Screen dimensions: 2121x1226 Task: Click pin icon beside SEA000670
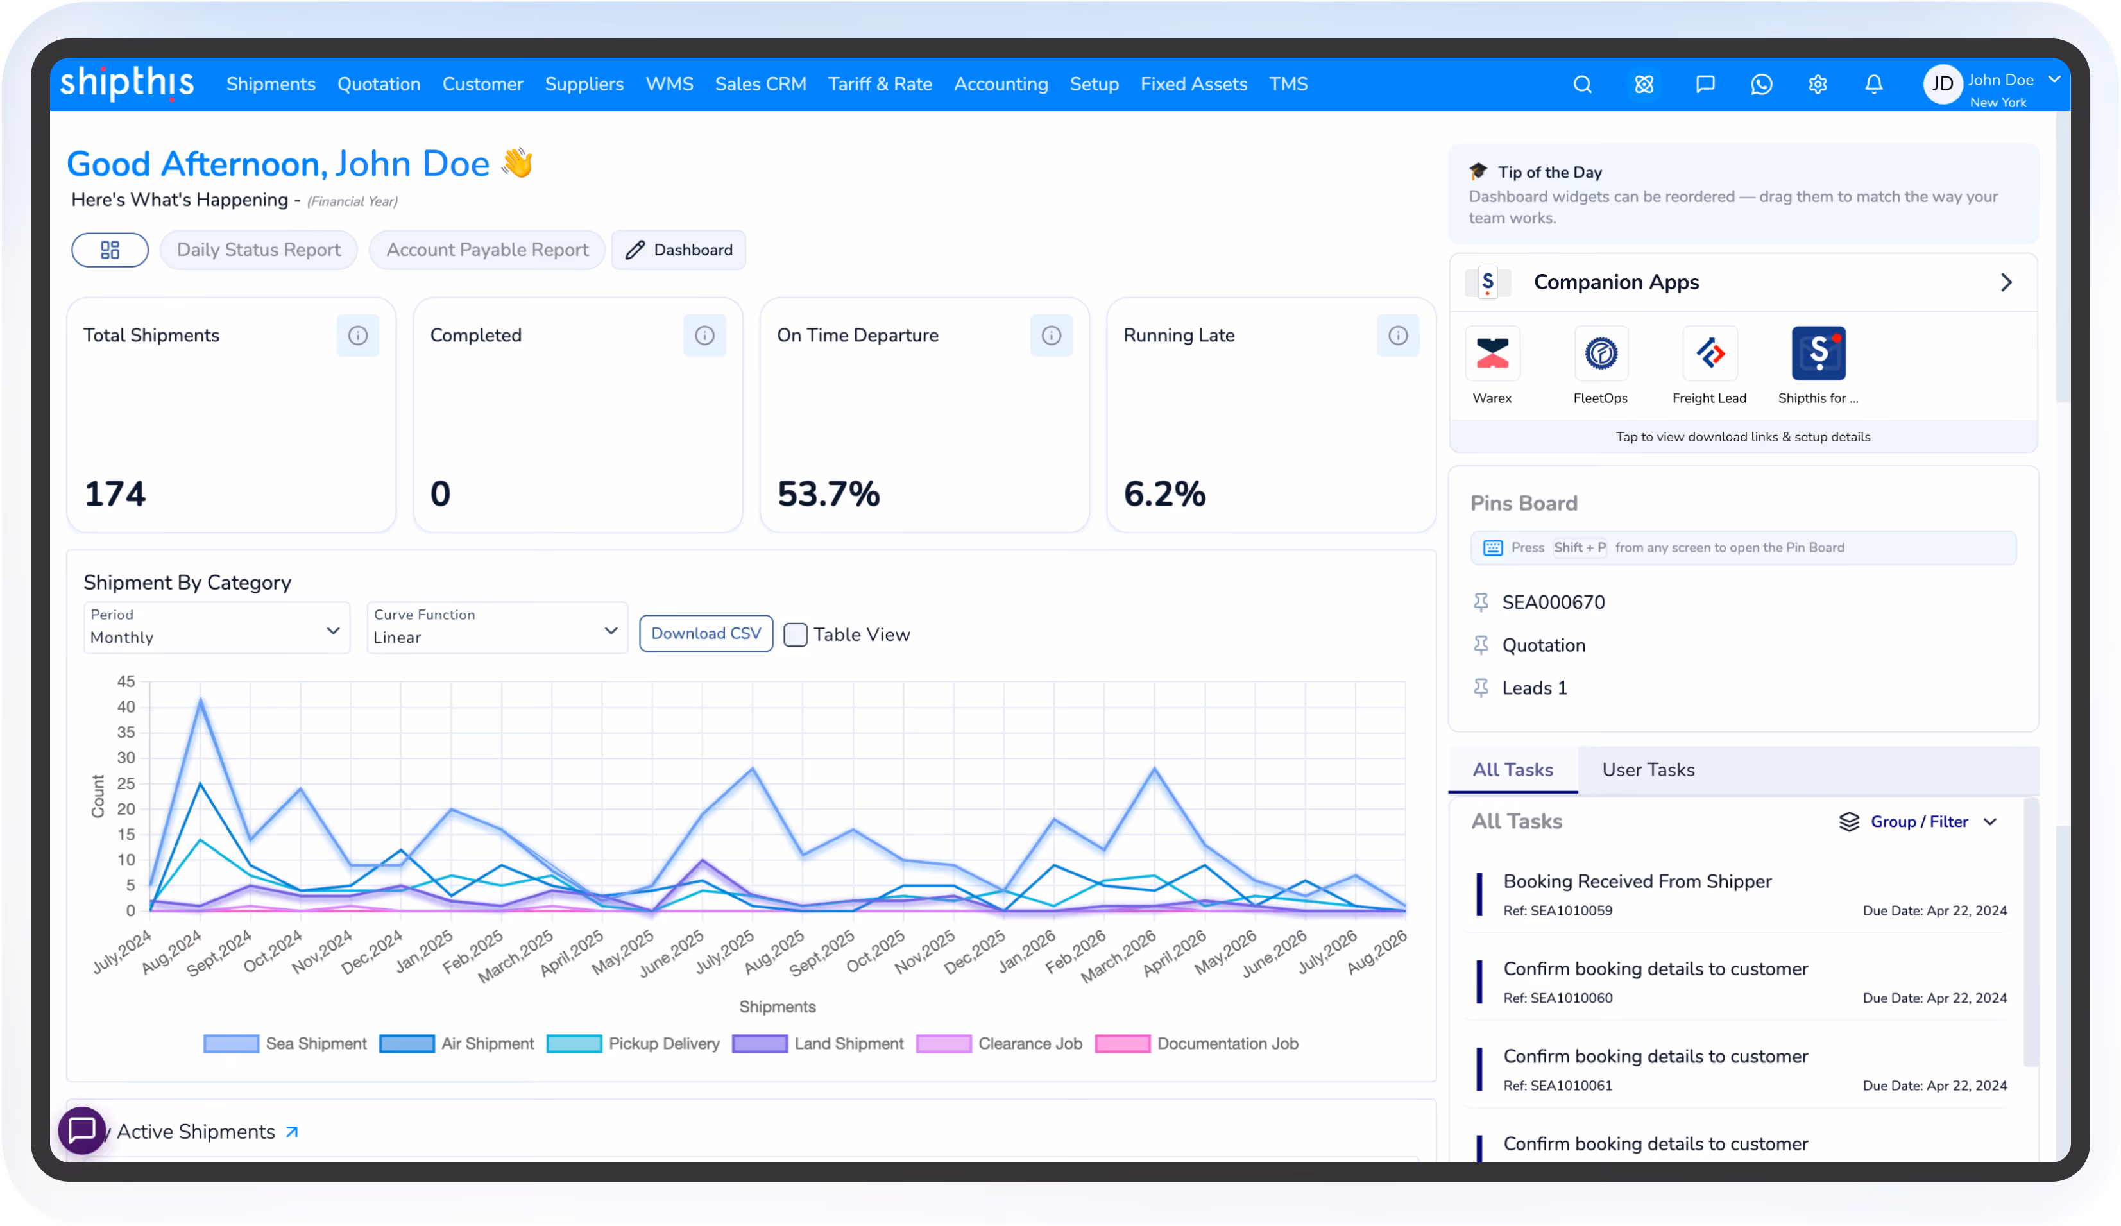[x=1481, y=602]
